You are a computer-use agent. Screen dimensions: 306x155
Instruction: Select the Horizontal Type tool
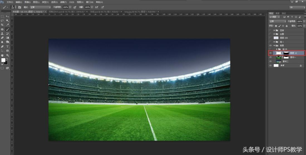(8, 47)
